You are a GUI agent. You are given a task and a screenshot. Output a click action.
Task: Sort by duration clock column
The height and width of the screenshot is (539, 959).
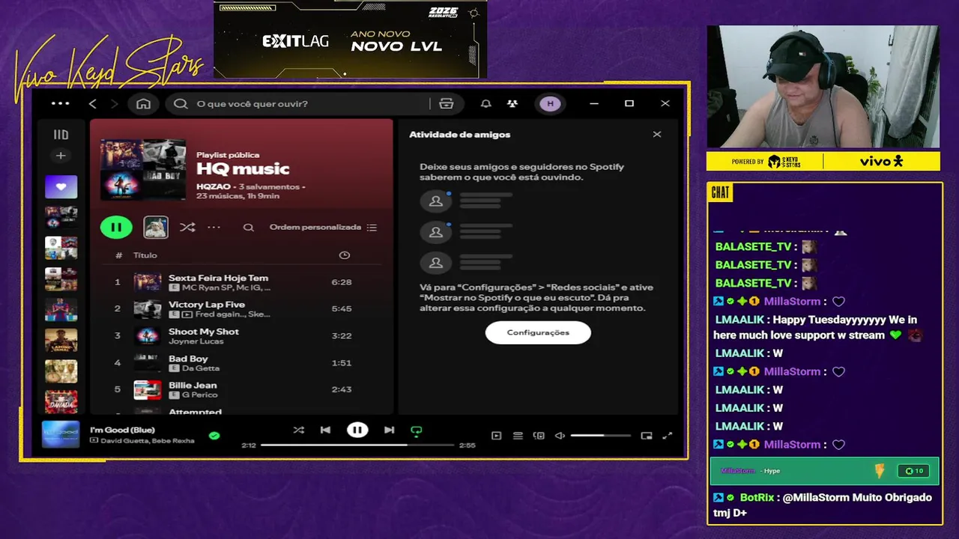[x=344, y=255]
